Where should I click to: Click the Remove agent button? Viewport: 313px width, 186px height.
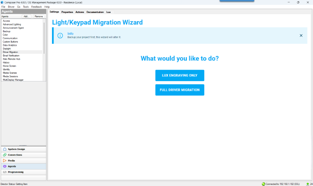click(38, 16)
